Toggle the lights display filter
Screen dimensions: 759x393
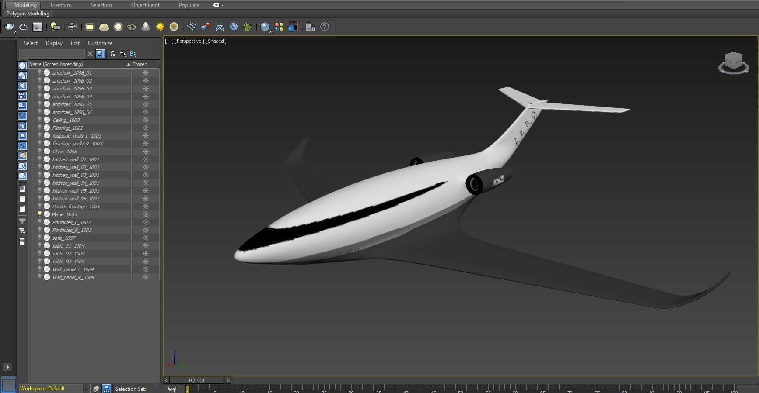(22, 86)
